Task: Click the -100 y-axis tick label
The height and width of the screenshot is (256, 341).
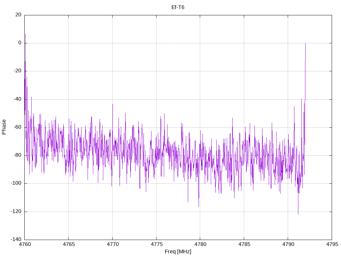Action: click(x=16, y=183)
